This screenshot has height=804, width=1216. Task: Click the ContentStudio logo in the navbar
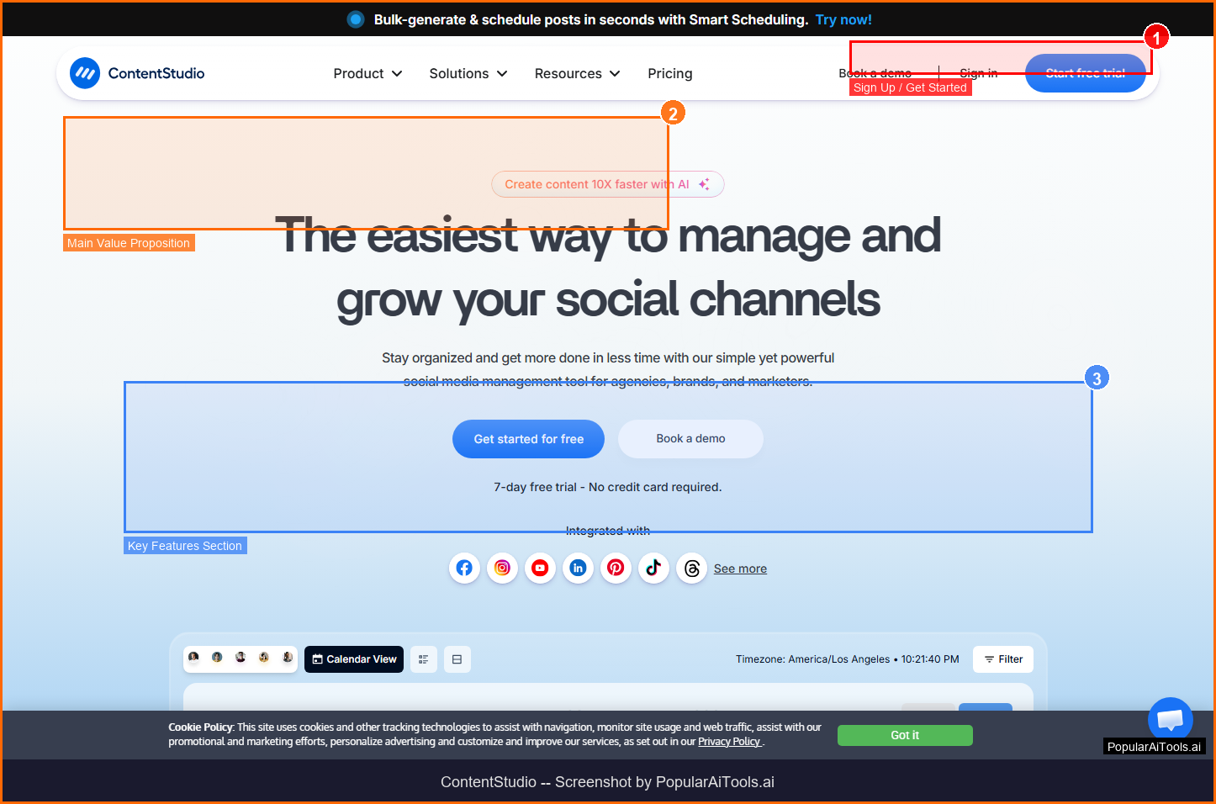click(138, 73)
